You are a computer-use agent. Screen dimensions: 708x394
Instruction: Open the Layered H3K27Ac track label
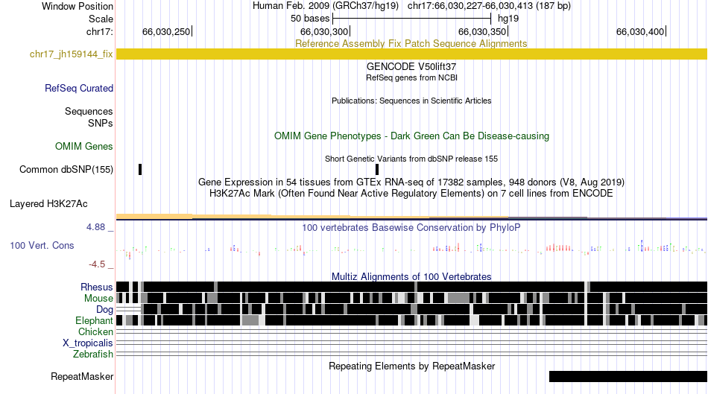[x=48, y=204]
